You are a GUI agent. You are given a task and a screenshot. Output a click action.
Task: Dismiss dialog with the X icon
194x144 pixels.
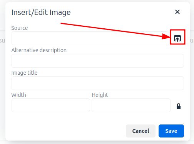click(x=177, y=12)
